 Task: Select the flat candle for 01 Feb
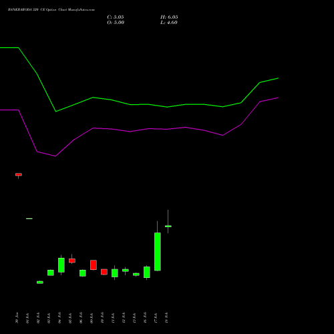coord(29,218)
